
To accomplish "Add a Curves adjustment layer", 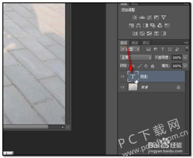I will pyautogui.click(x=149, y=17).
